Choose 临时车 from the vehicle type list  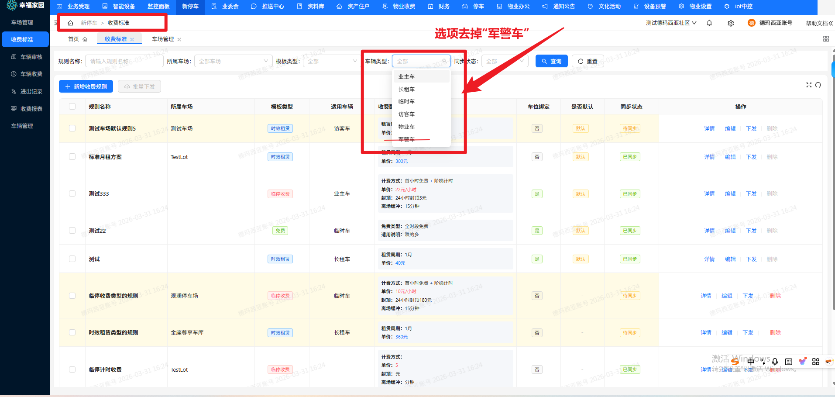pyautogui.click(x=406, y=102)
